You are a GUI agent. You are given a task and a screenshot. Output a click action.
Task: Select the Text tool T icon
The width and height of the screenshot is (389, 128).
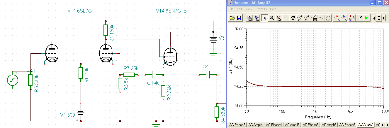[x=293, y=18]
